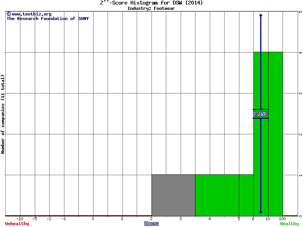
Task: Click the chart title 'Z''-Score Histogram for DSW (2014)'
Action: pos(151,3)
